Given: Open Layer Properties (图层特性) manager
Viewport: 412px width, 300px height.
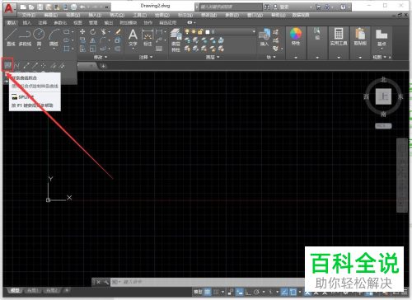Looking at the screenshot, I should coord(176,40).
